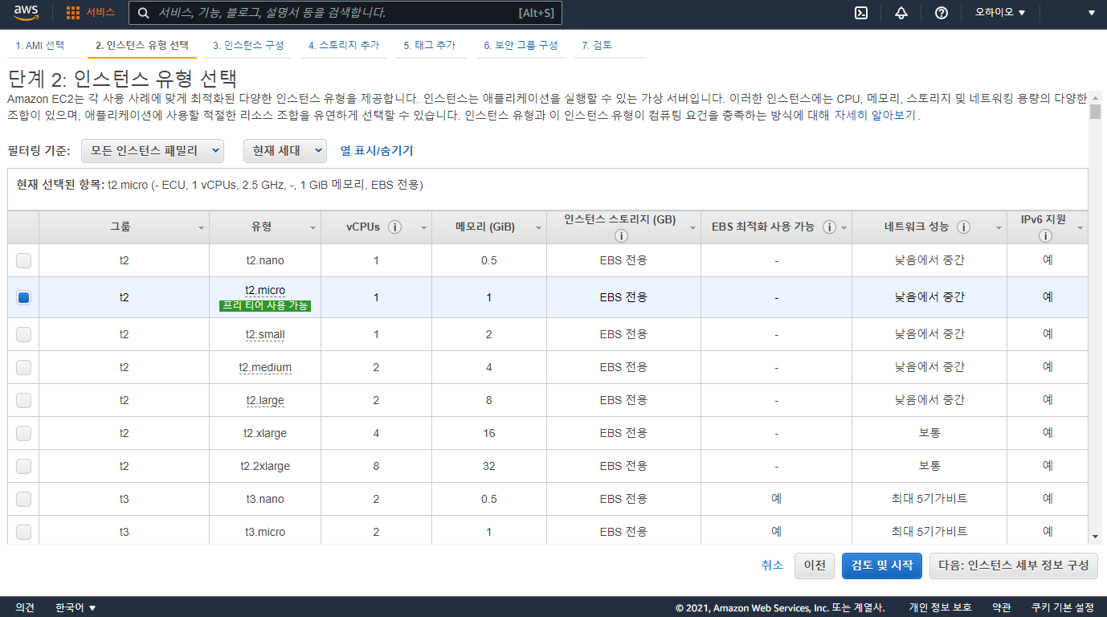1107x617 pixels.
Task: Open 현재 세대 generation dropdown
Action: click(x=285, y=150)
